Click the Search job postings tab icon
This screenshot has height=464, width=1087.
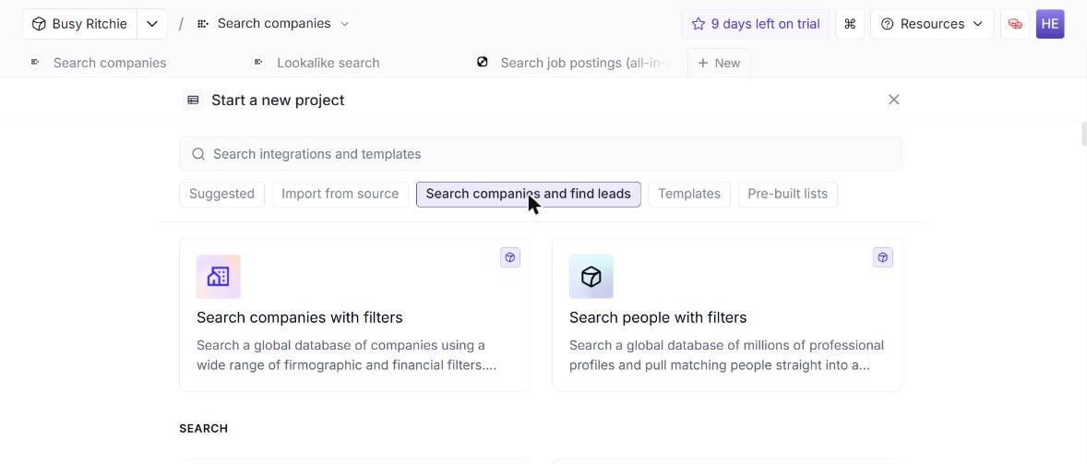coord(483,63)
